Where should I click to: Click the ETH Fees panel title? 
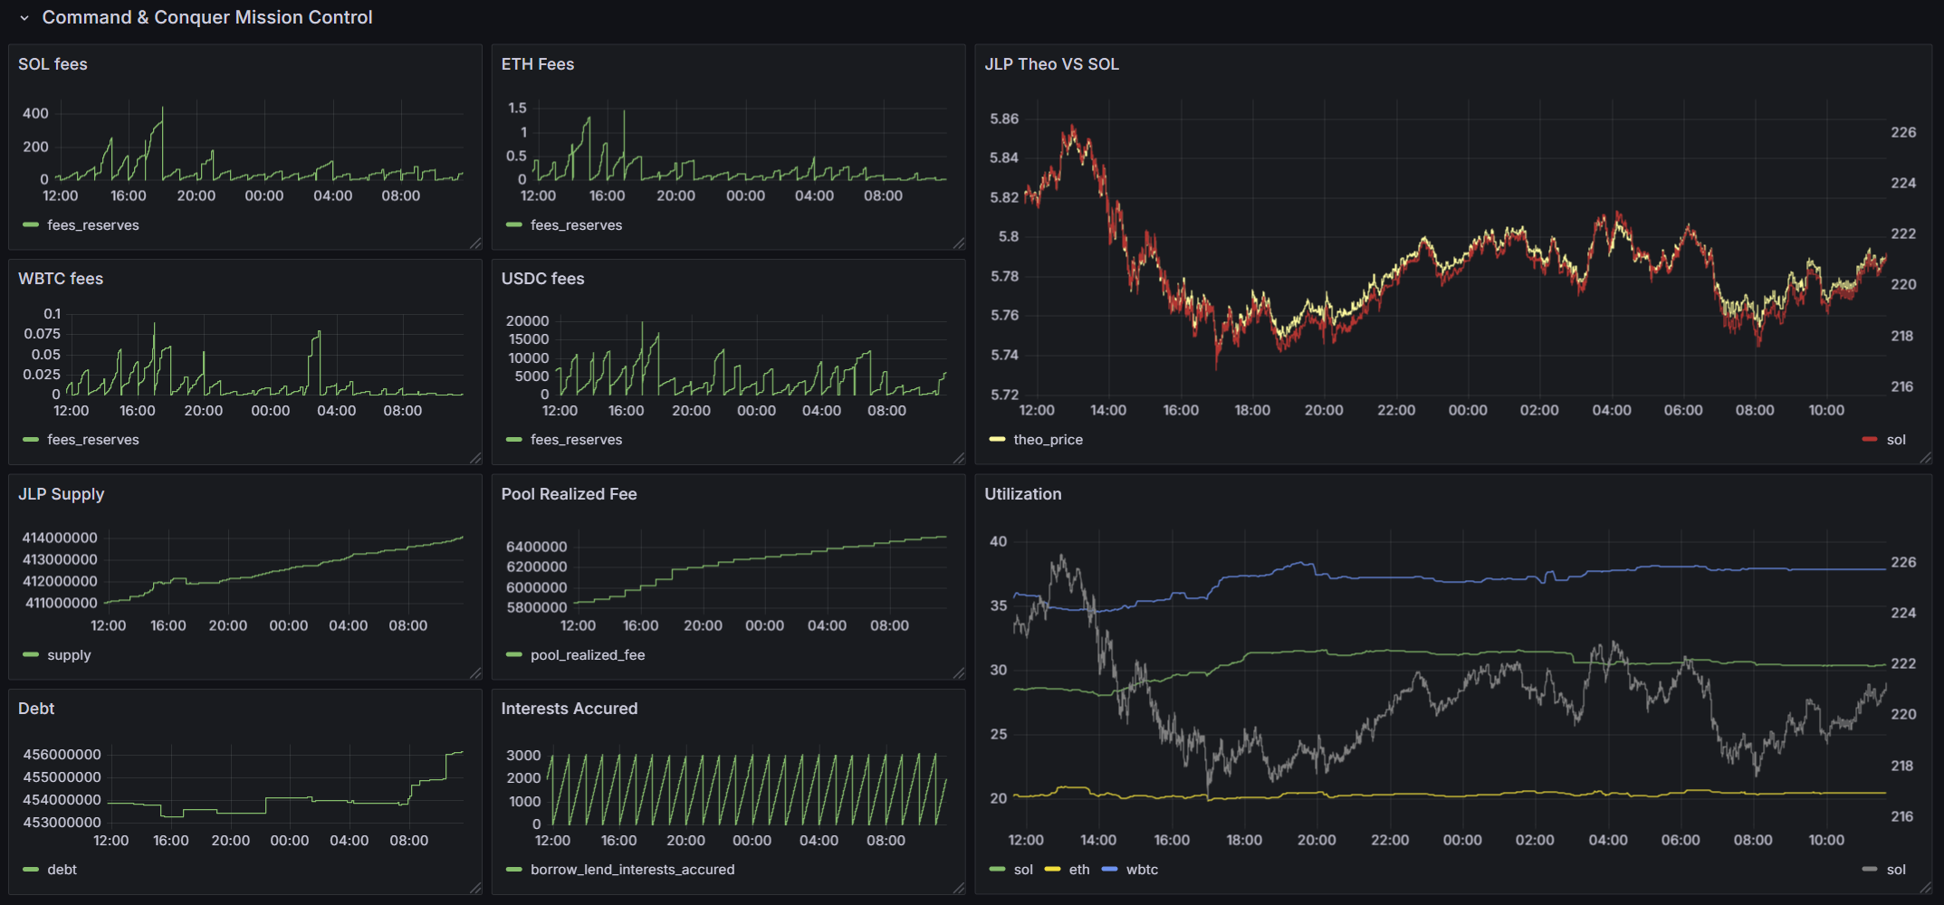point(538,64)
